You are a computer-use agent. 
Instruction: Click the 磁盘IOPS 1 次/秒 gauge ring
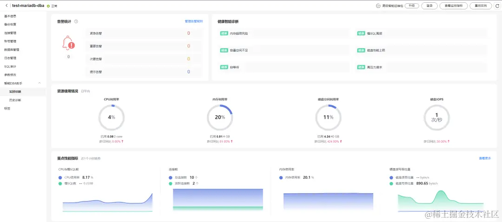436,118
